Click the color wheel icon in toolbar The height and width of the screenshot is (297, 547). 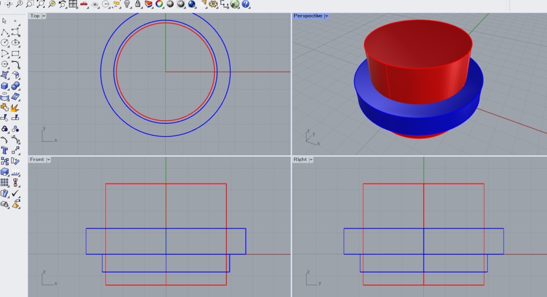(159, 4)
